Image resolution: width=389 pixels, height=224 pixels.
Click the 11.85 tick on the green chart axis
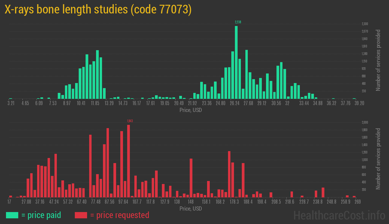95,103
